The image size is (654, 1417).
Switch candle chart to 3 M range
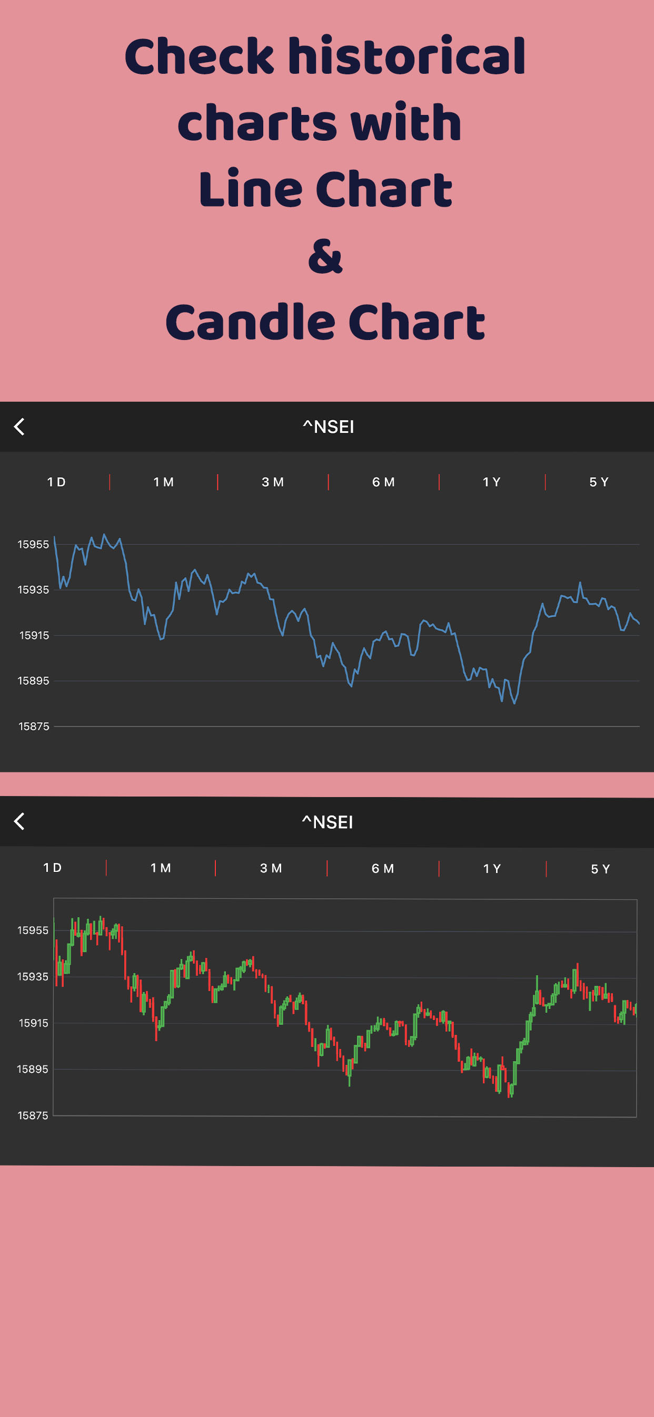pyautogui.click(x=271, y=869)
